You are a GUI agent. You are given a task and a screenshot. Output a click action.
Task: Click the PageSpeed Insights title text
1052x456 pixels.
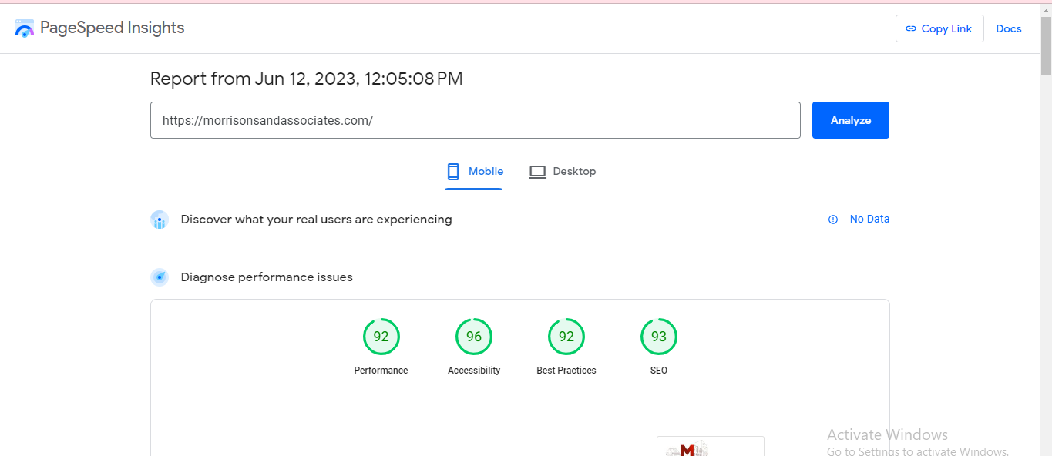[x=112, y=28]
